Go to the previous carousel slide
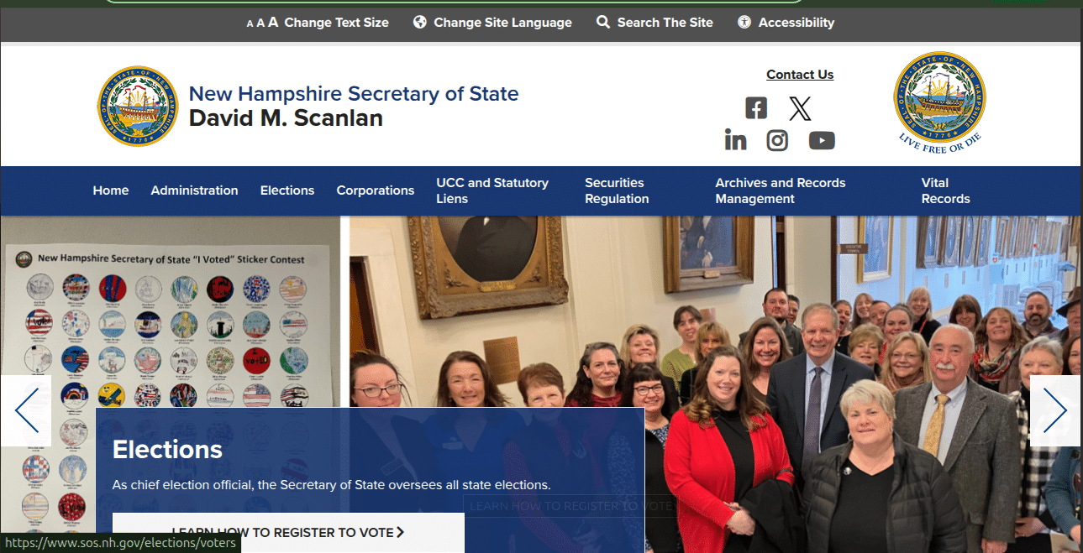Image resolution: width=1083 pixels, height=553 pixels. click(x=26, y=410)
